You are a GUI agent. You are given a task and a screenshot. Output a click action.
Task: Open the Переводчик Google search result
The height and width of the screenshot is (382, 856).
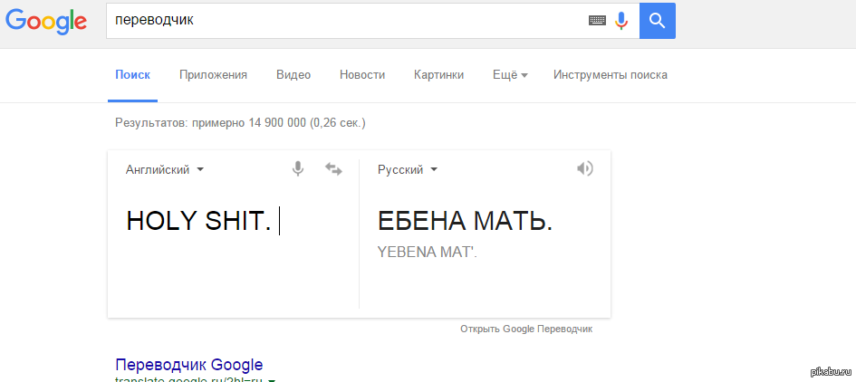[189, 365]
